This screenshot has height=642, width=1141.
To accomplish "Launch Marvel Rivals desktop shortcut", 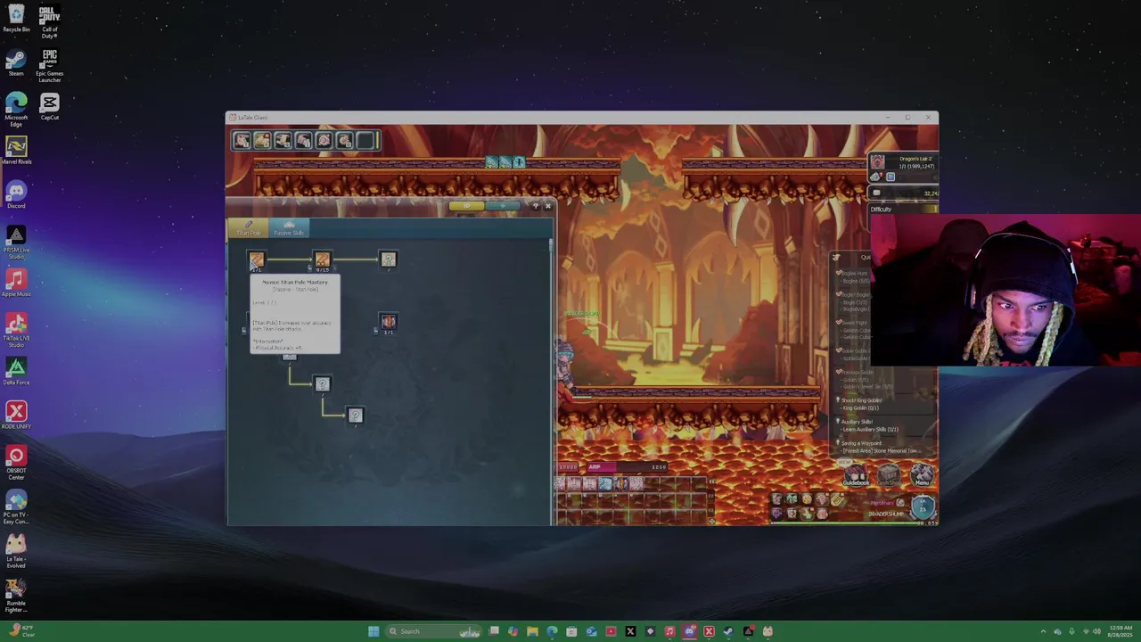I will pos(16,151).
